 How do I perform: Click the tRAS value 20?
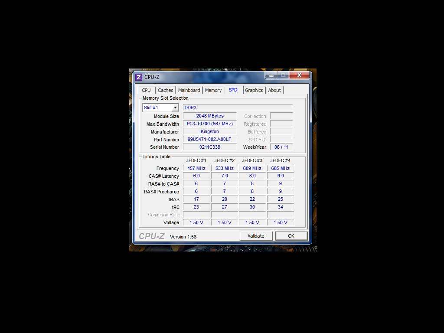coord(224,199)
